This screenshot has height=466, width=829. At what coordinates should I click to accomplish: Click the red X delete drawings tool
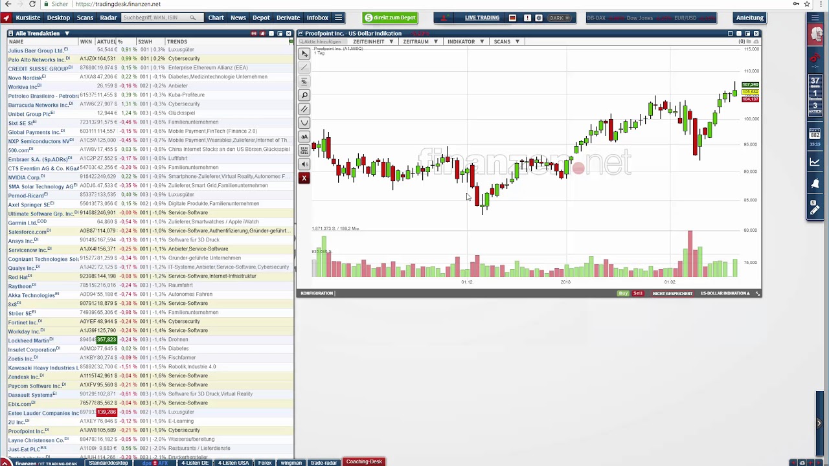tap(304, 178)
